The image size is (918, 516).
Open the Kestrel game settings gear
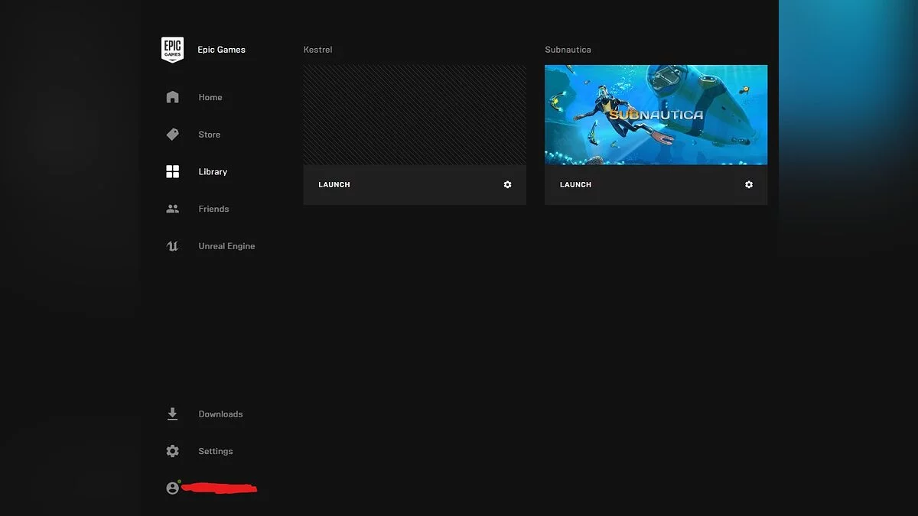(507, 185)
